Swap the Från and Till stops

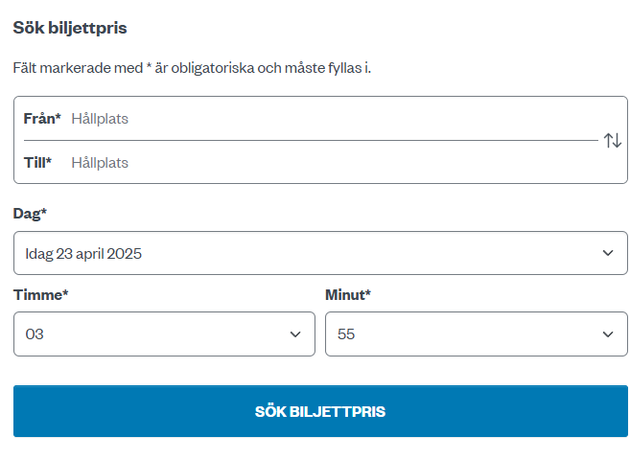(613, 141)
